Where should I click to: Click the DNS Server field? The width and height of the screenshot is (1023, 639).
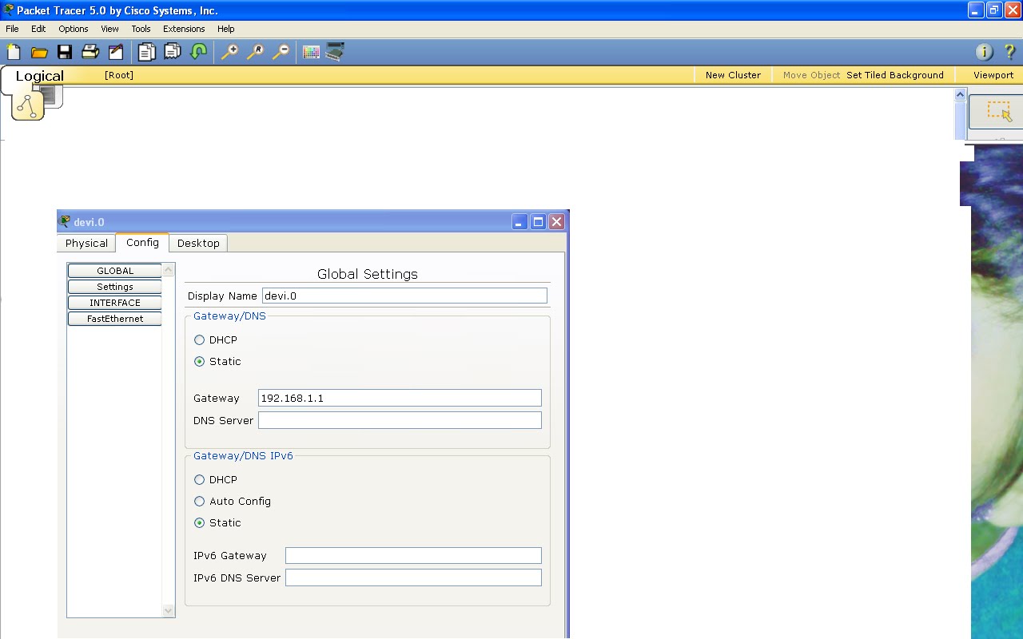(400, 420)
